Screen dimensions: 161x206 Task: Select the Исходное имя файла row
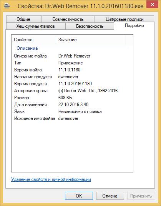tap(72, 118)
